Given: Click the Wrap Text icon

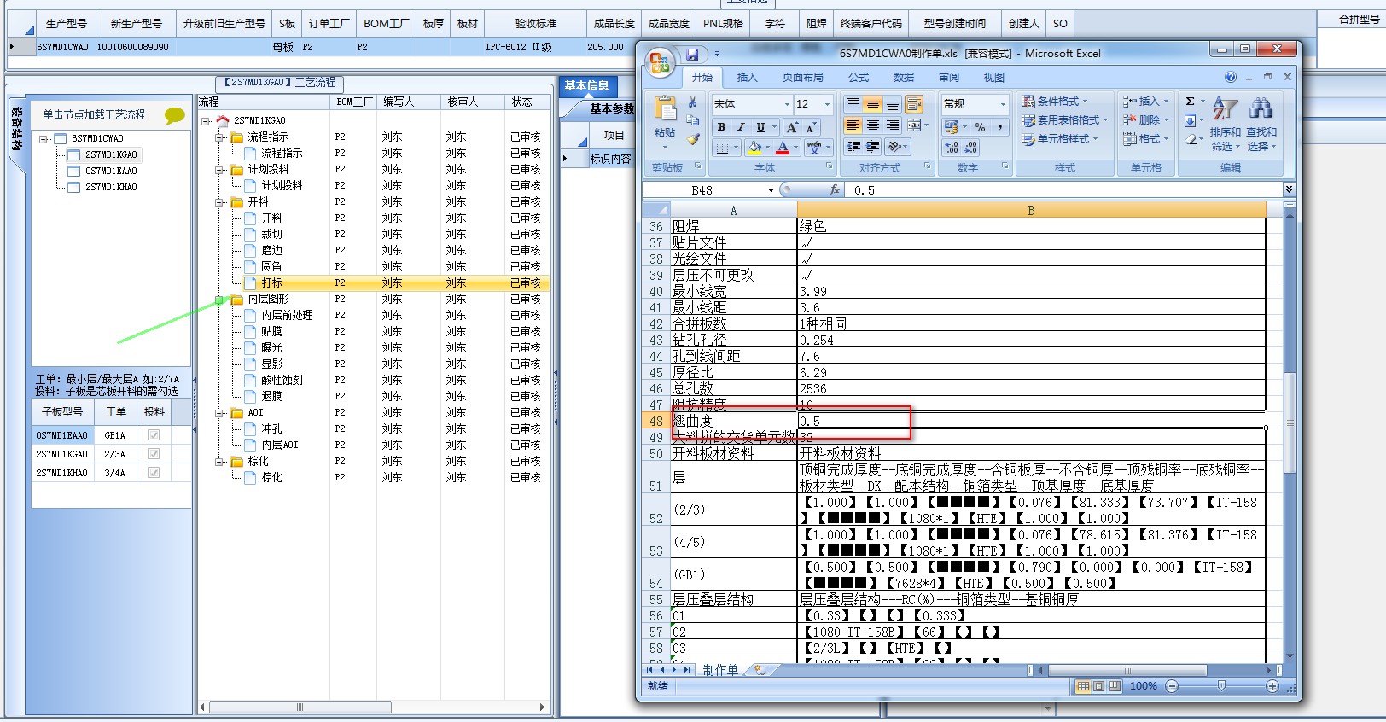Looking at the screenshot, I should pos(914,104).
